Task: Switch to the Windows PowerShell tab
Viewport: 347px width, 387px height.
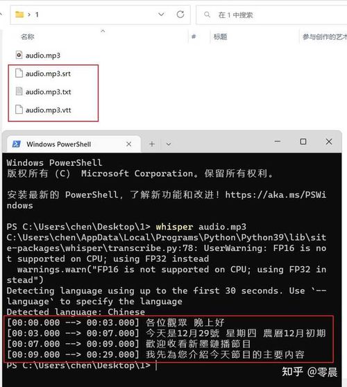Action: pos(58,144)
